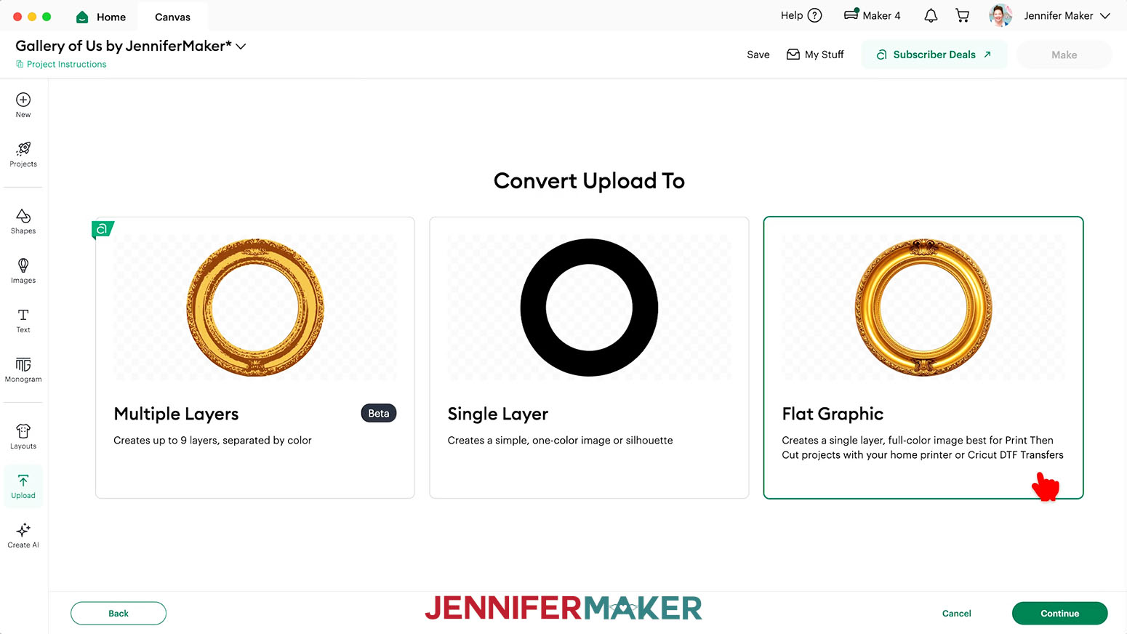
Task: Click the Cancel button
Action: (x=956, y=613)
